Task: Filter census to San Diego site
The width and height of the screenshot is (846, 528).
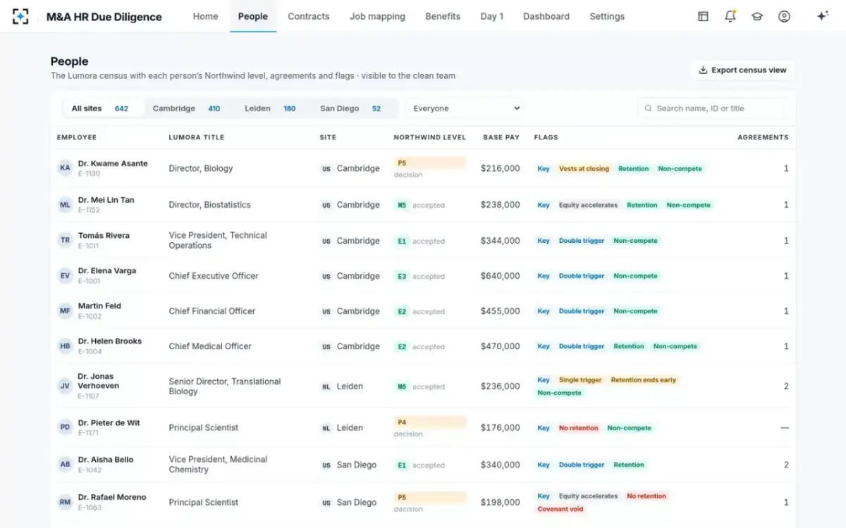Action: (350, 108)
